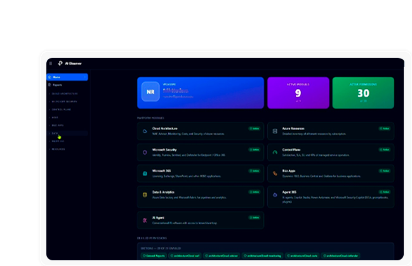Viewport: 412px width, 266px height.
Task: Click the Azure Resources server icon
Action: coord(275,131)
